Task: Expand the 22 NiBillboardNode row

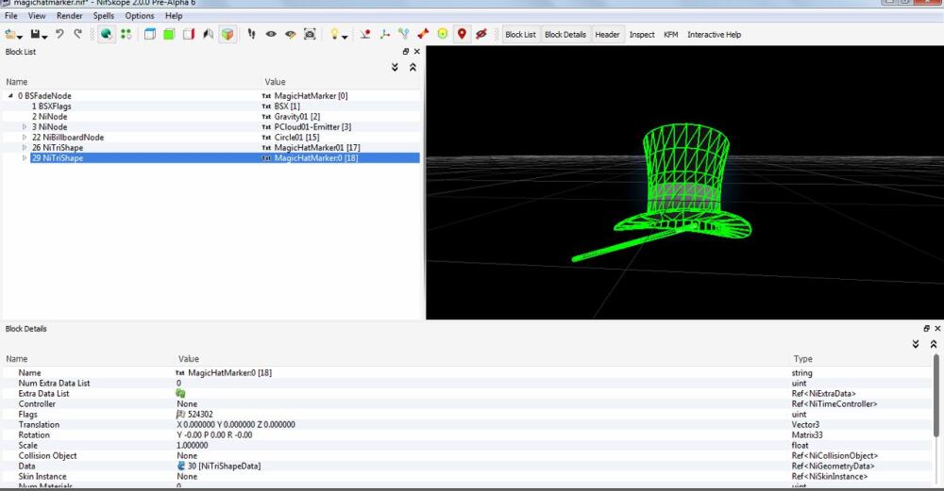Action: point(25,137)
